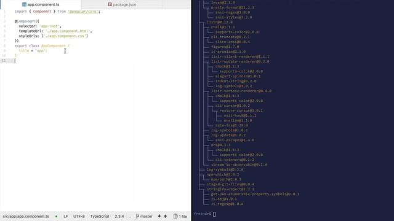Place cursor on the @Component decorator line
This screenshot has width=394, height=221.
27,21
